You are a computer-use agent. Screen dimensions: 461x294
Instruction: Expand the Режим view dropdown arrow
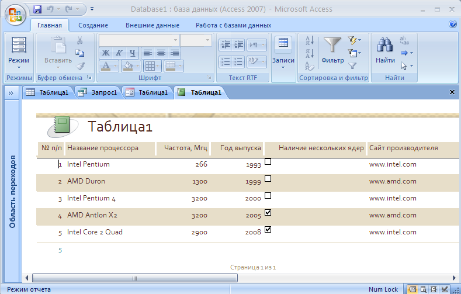[x=19, y=68]
